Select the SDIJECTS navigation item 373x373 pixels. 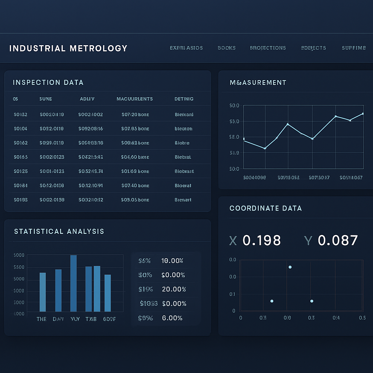click(x=314, y=48)
